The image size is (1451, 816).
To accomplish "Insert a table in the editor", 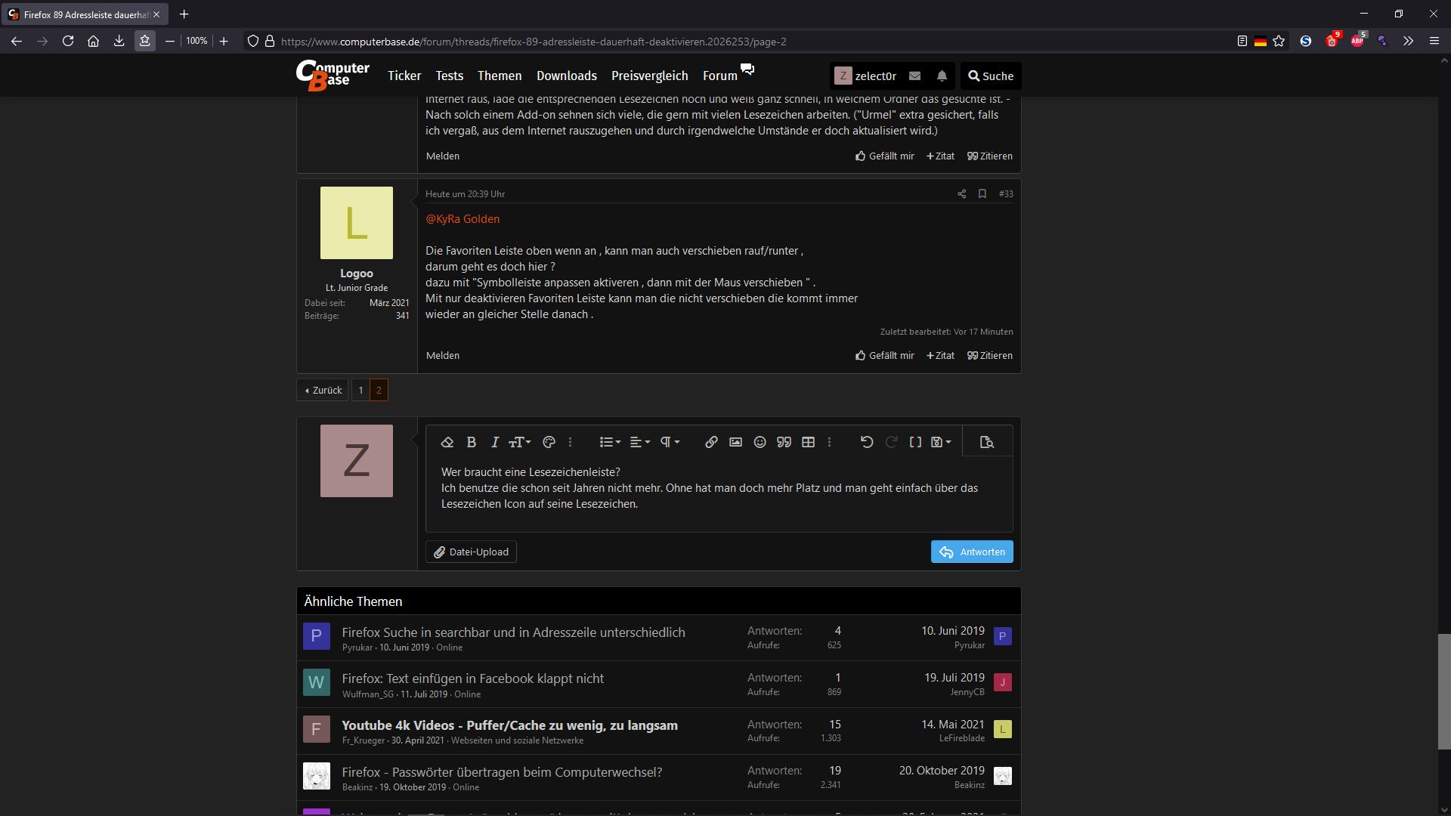I will click(808, 442).
